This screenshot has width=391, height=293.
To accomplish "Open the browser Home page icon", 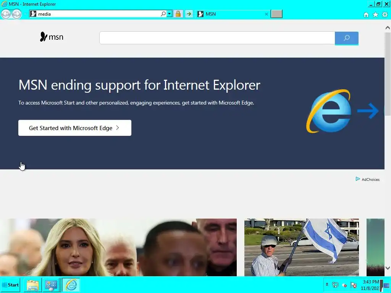I will [366, 15].
